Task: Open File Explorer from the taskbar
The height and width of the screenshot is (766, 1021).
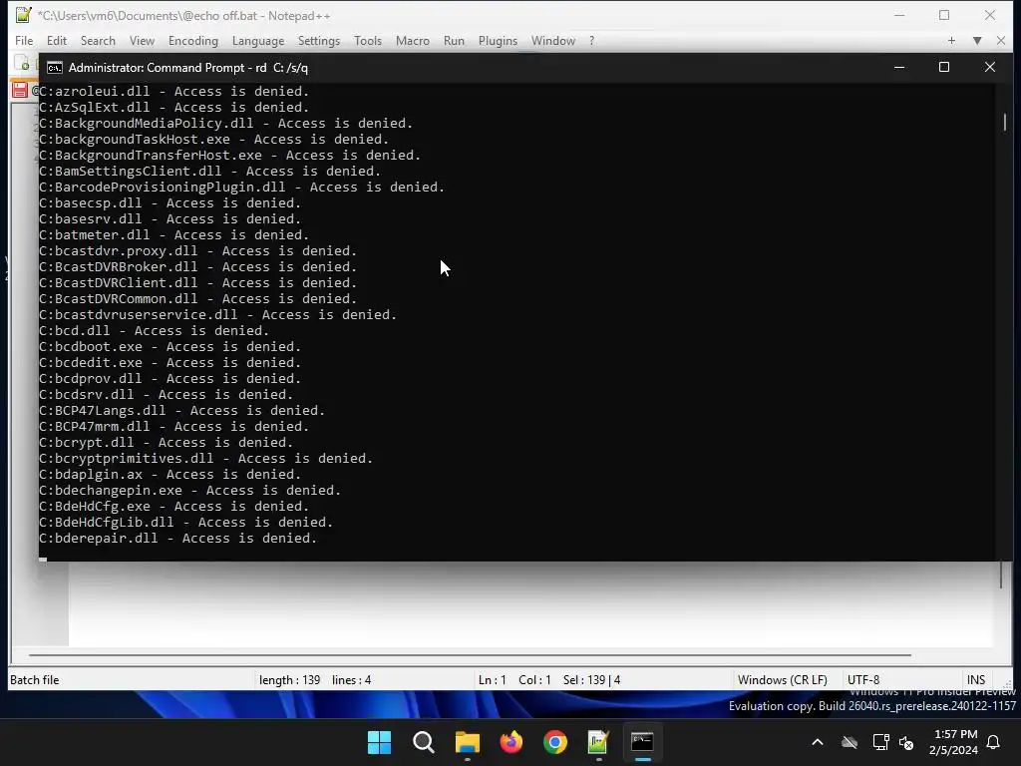Action: [467, 742]
